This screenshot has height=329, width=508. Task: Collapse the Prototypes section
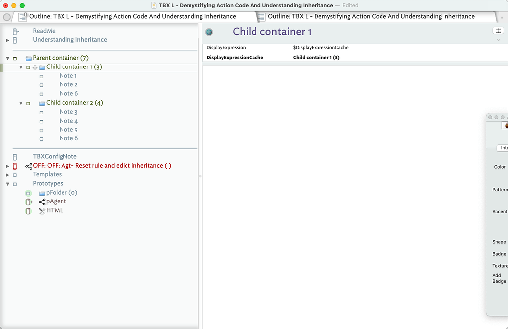pos(7,183)
